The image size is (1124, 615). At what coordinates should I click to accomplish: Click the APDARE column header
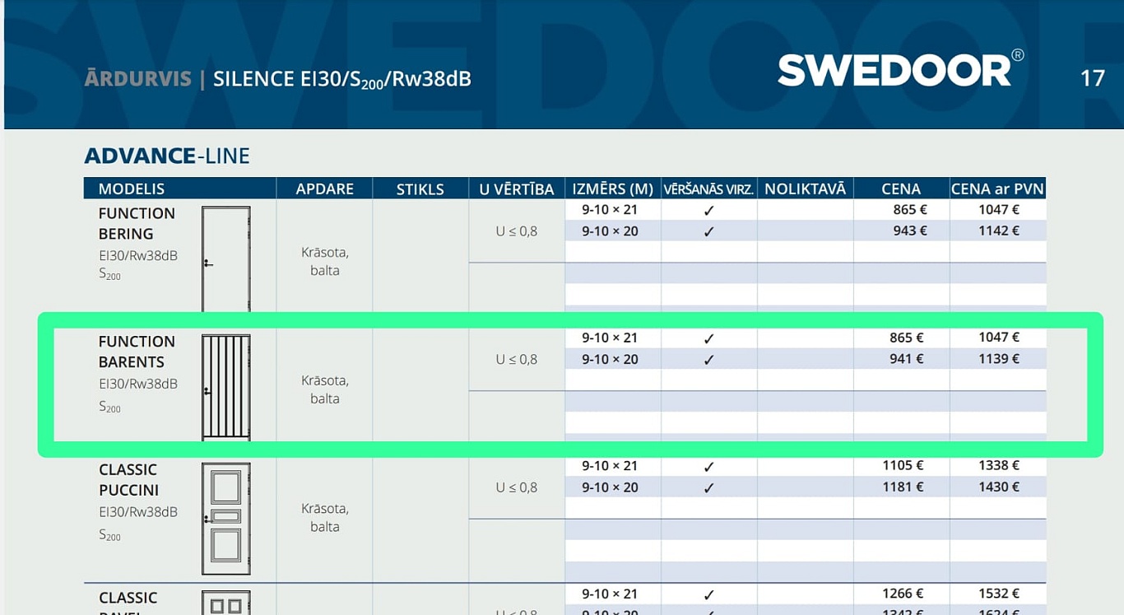324,189
